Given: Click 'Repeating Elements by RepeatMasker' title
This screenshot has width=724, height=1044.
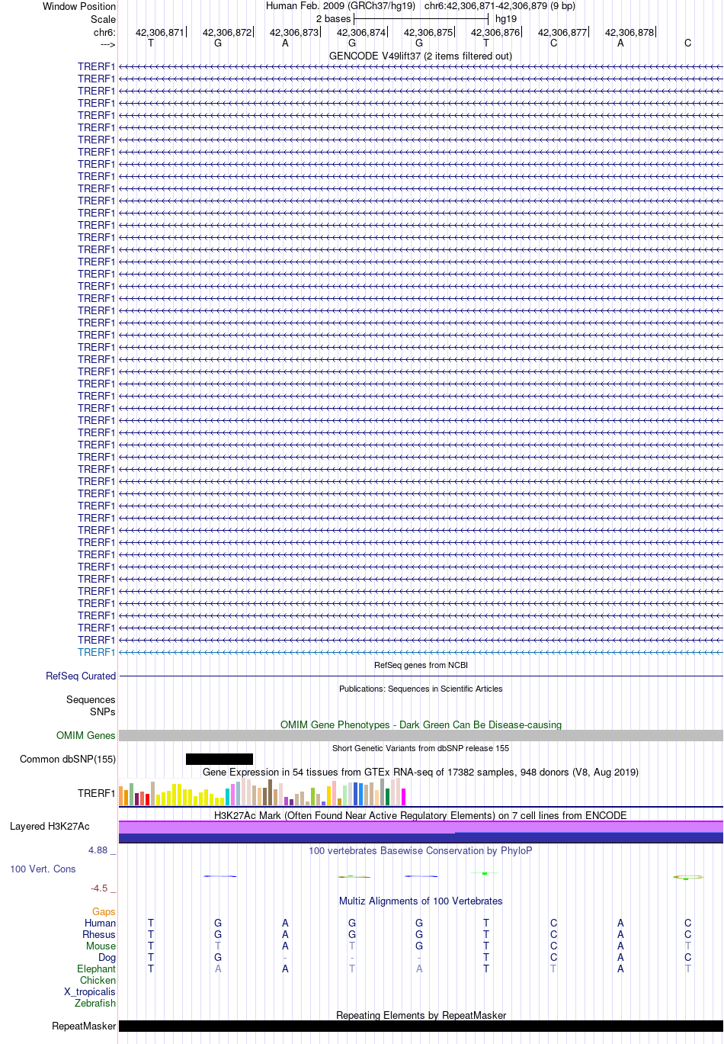Looking at the screenshot, I should point(421,1015).
